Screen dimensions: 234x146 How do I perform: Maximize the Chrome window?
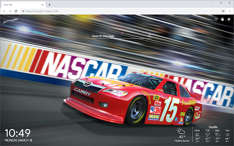point(221,3)
